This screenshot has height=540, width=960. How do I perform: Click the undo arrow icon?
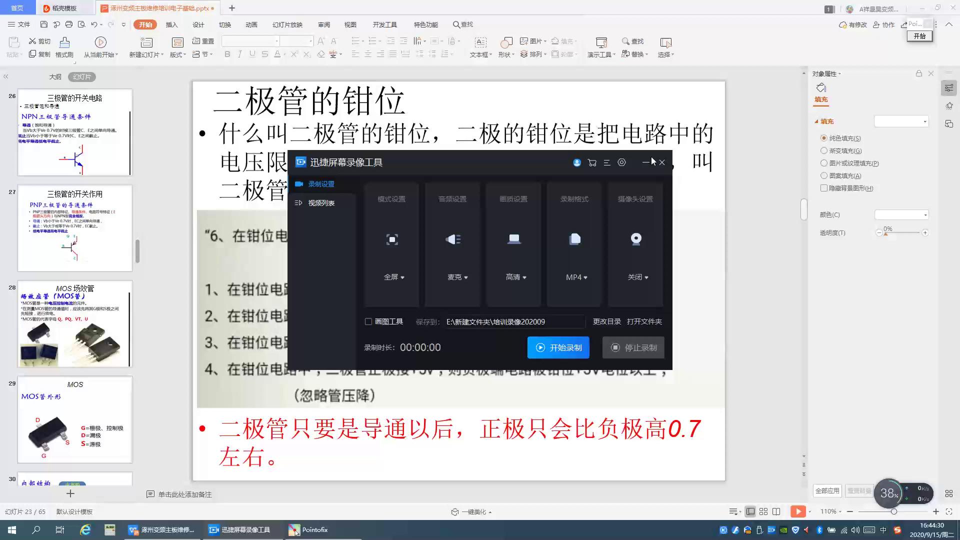pyautogui.click(x=94, y=24)
